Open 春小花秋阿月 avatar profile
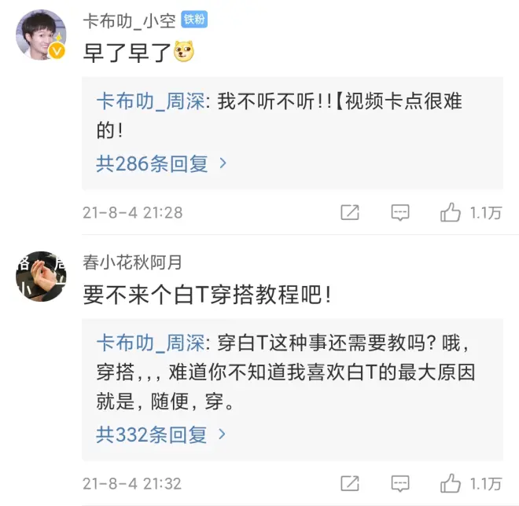Screen dimensions: 519x506 pos(41,276)
